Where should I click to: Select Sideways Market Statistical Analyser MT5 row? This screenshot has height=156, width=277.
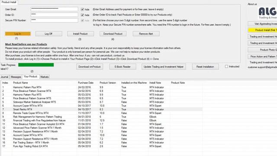tap(102, 102)
